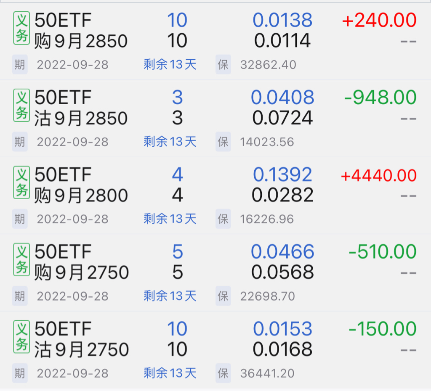
Task: Select the 购9月2800 contract name
Action: [x=81, y=195]
